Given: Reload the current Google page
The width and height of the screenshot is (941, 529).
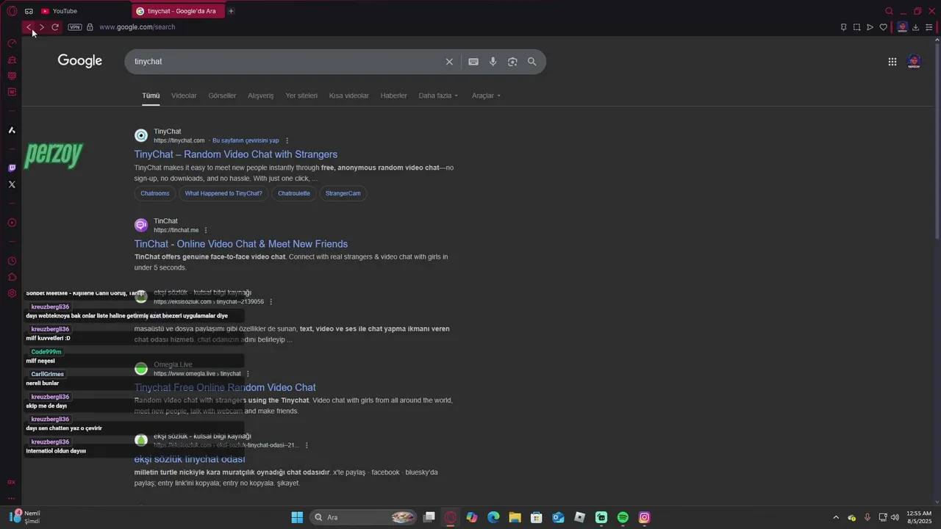Looking at the screenshot, I should (55, 27).
